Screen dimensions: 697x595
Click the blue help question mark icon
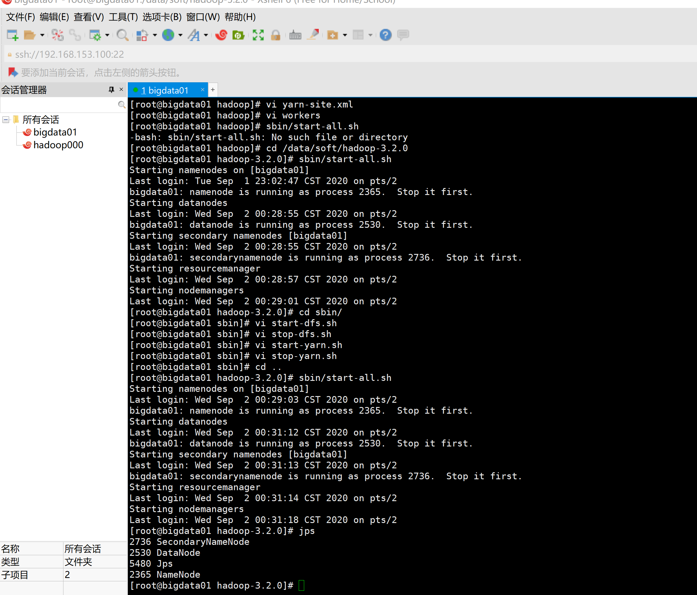click(x=386, y=35)
